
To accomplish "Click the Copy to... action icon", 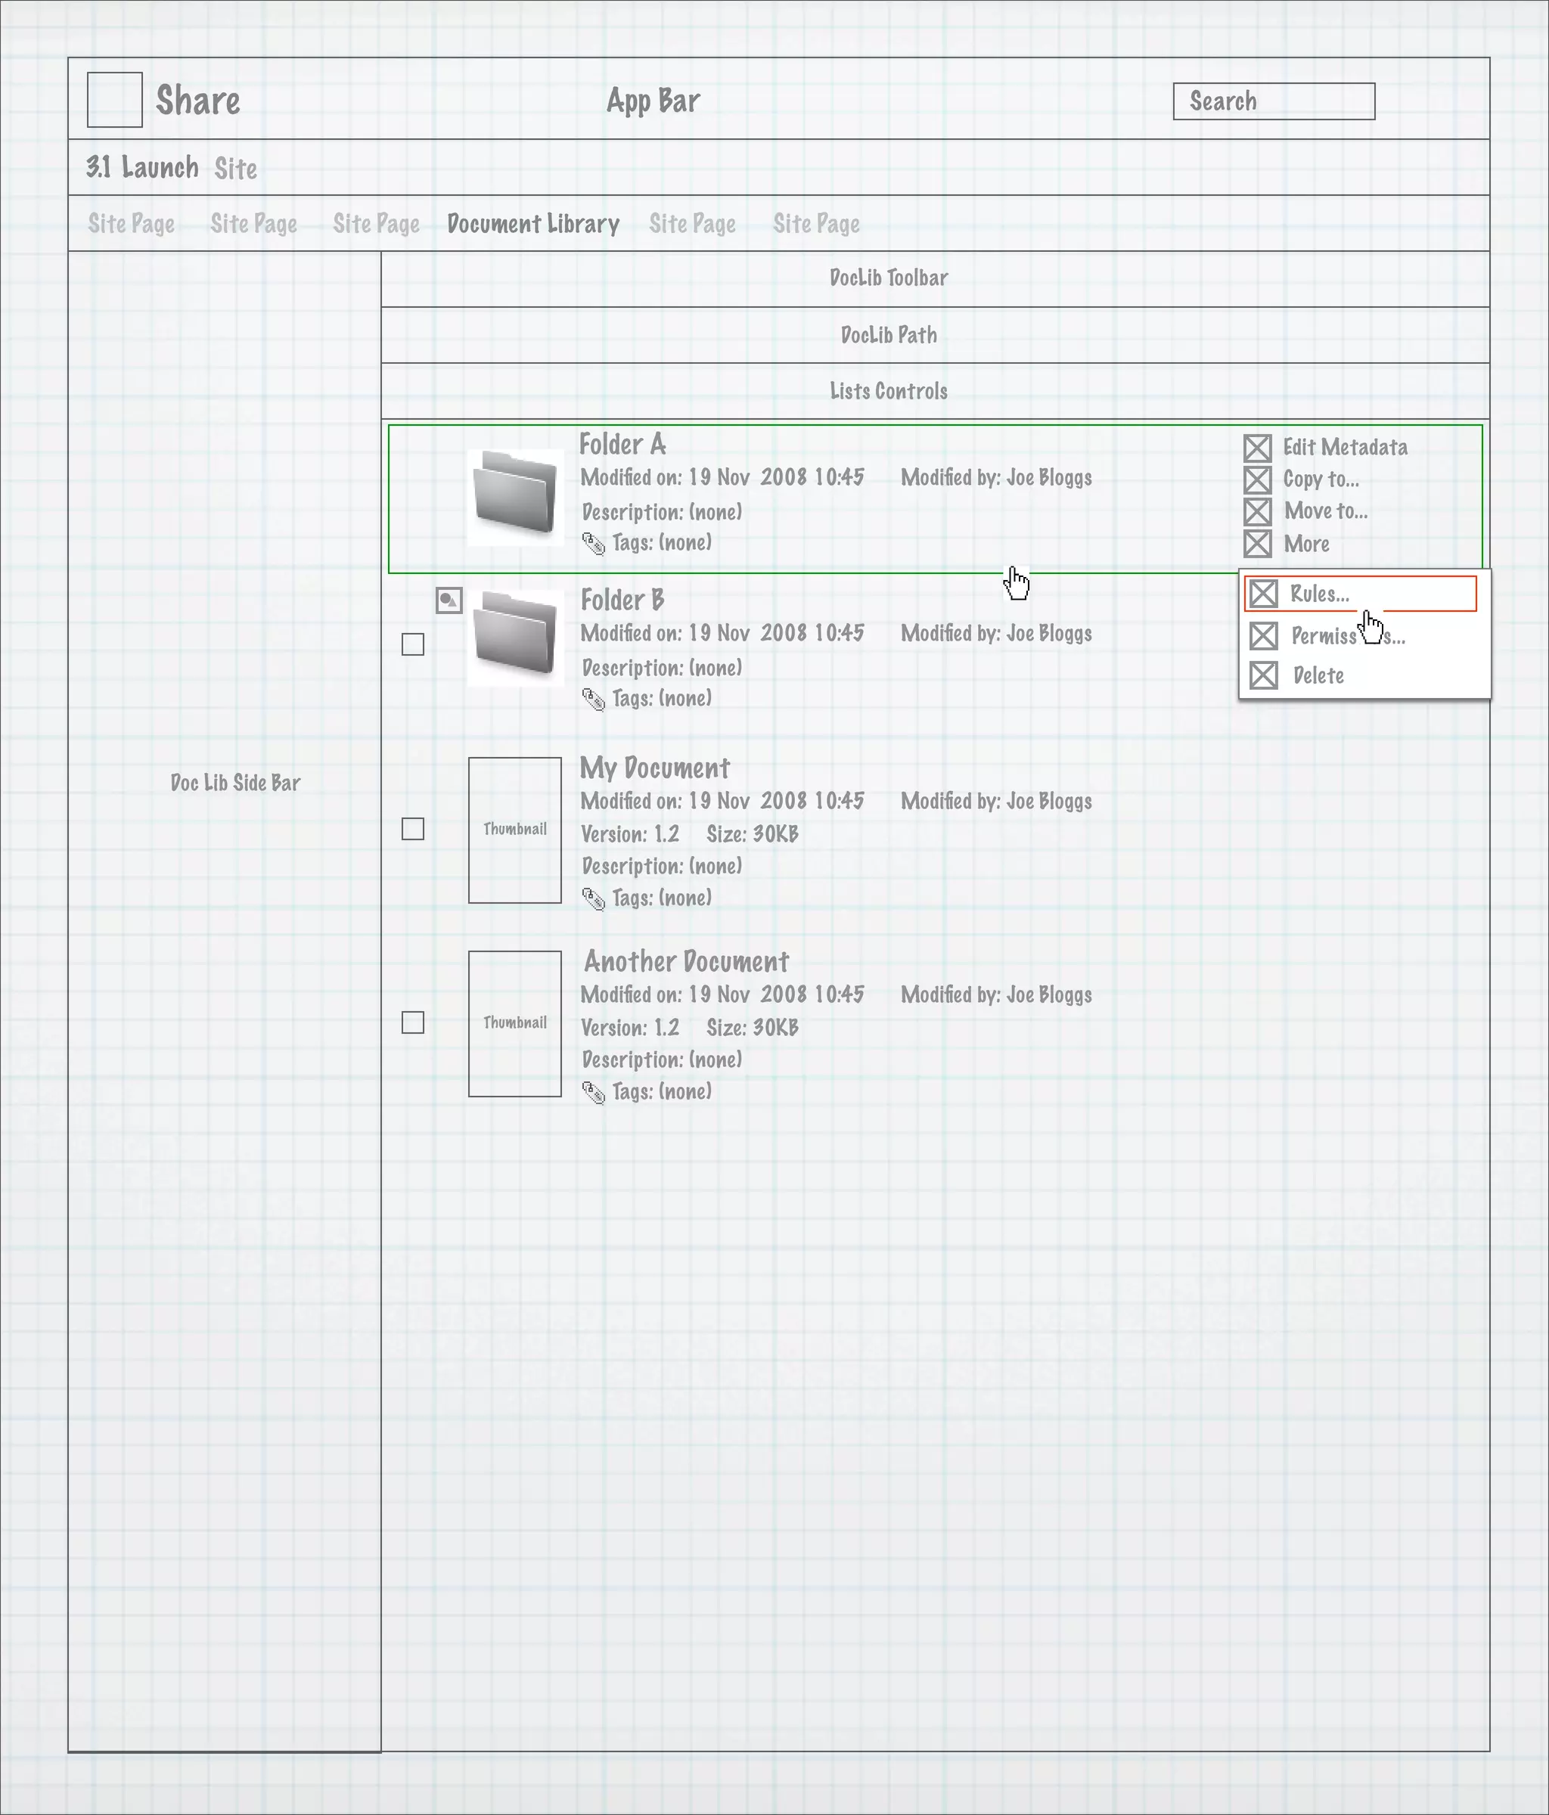I will click(x=1257, y=480).
